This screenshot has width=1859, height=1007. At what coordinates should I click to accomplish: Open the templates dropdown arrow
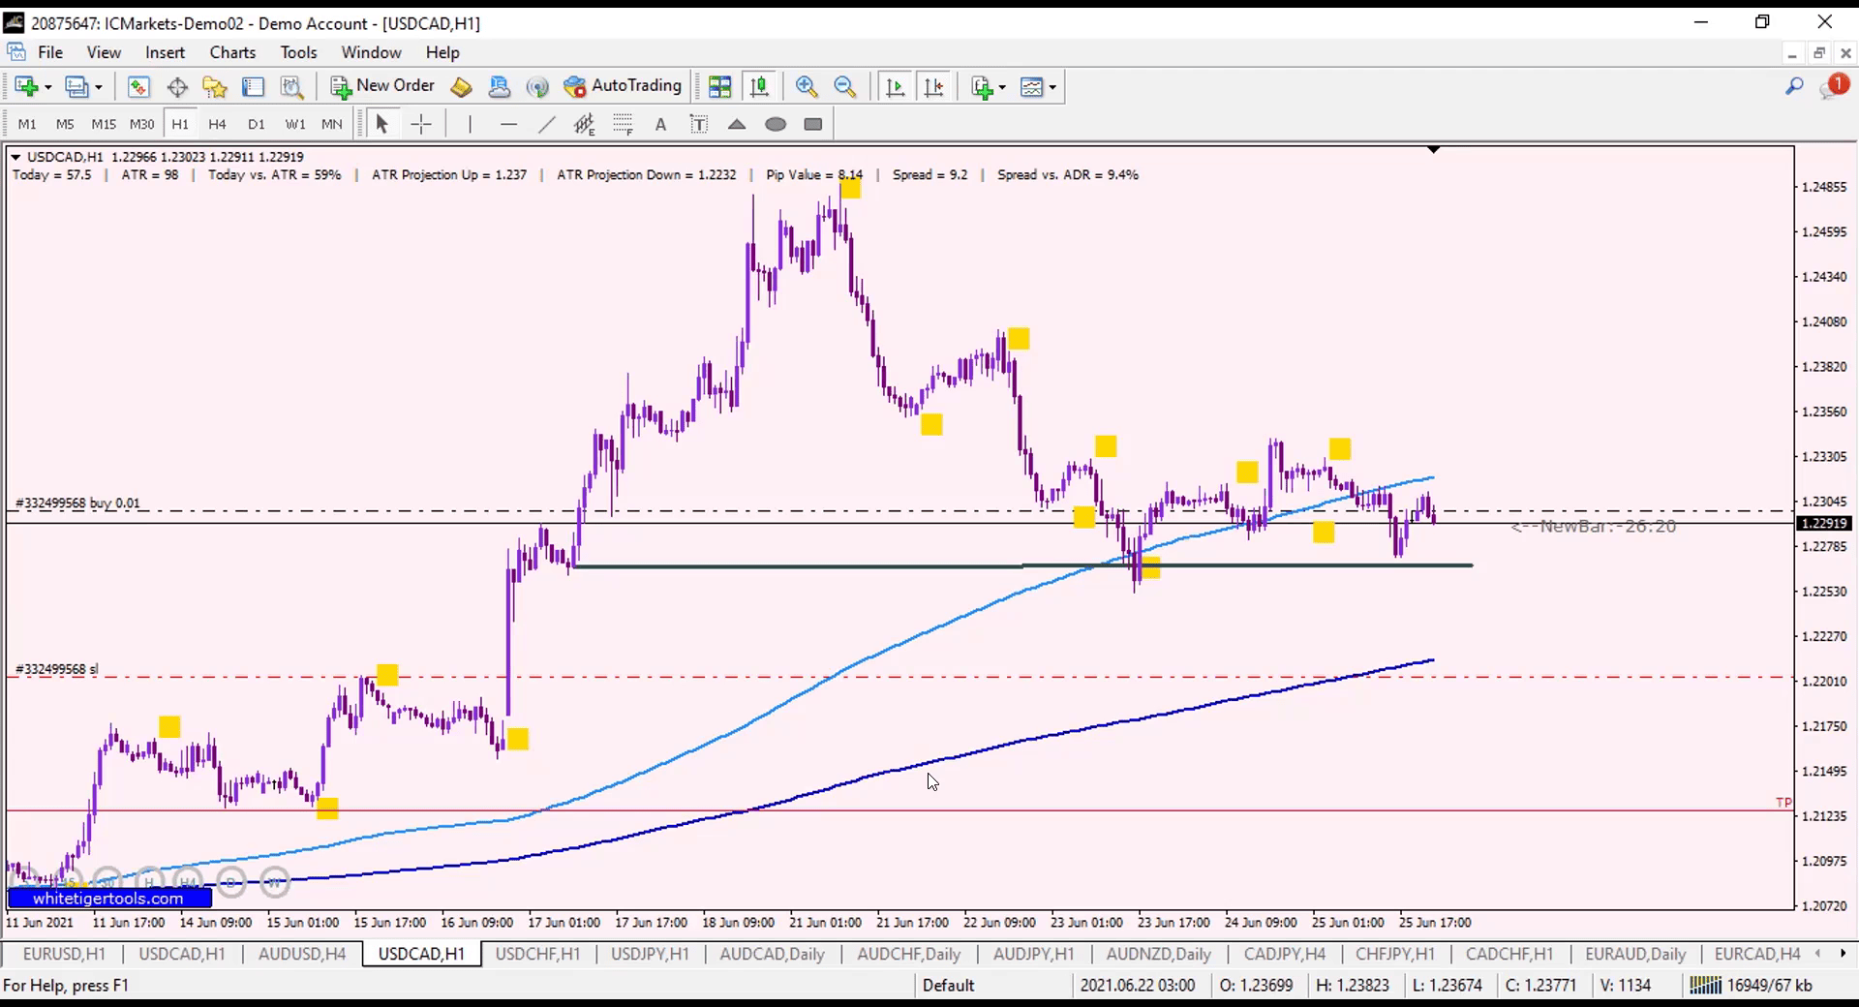tap(1052, 87)
